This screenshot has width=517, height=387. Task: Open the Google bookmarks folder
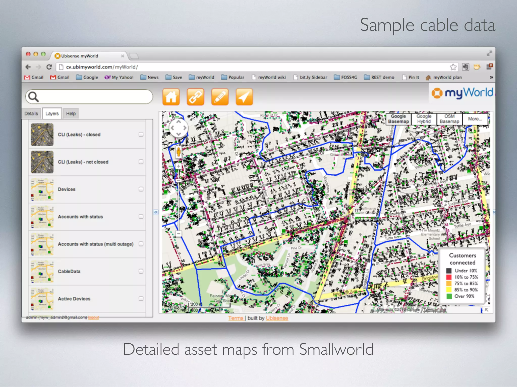tap(87, 77)
